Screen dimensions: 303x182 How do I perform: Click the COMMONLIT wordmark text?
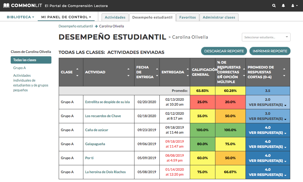(26, 5)
